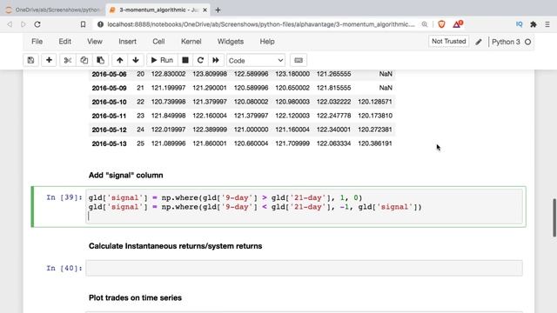Click value 122.340001 in the table

pos(333,130)
